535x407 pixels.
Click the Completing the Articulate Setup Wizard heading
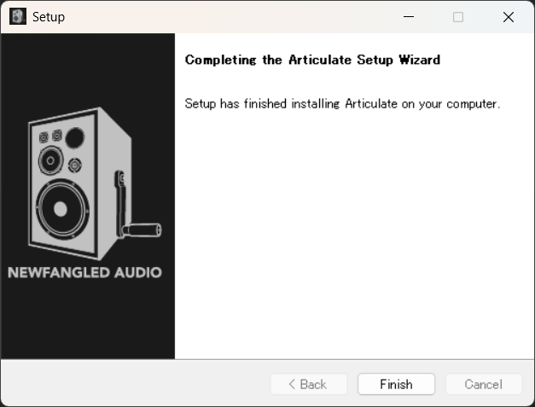pyautogui.click(x=312, y=60)
